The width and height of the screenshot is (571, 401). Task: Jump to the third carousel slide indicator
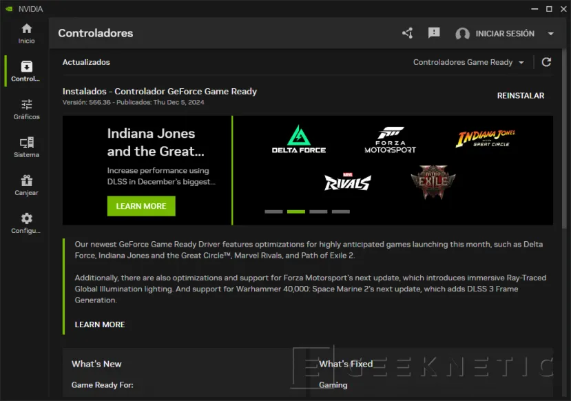318,212
